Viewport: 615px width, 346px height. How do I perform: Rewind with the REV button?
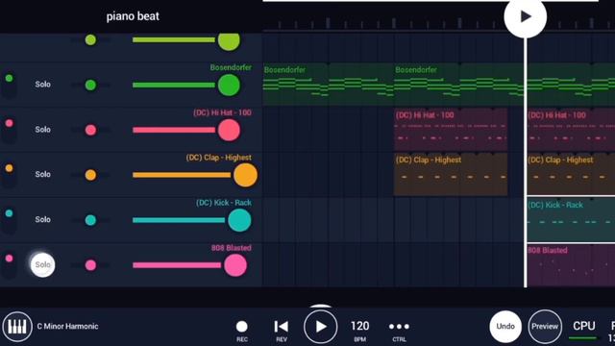(x=282, y=331)
